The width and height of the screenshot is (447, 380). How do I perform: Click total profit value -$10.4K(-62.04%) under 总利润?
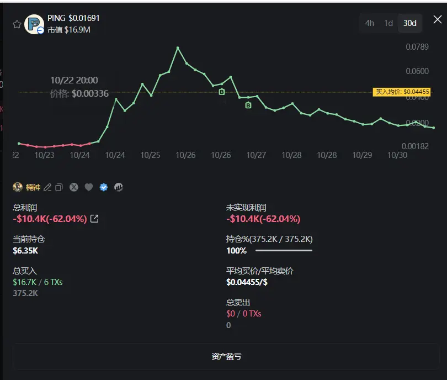[x=50, y=219]
